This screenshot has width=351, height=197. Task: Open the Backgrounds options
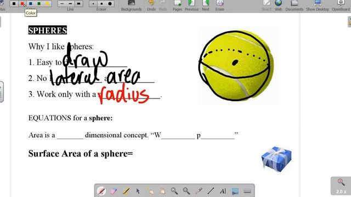(x=132, y=5)
